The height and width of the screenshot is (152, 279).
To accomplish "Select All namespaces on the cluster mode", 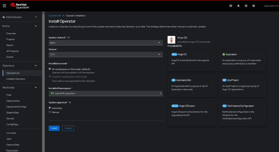I will click(x=50, y=69).
